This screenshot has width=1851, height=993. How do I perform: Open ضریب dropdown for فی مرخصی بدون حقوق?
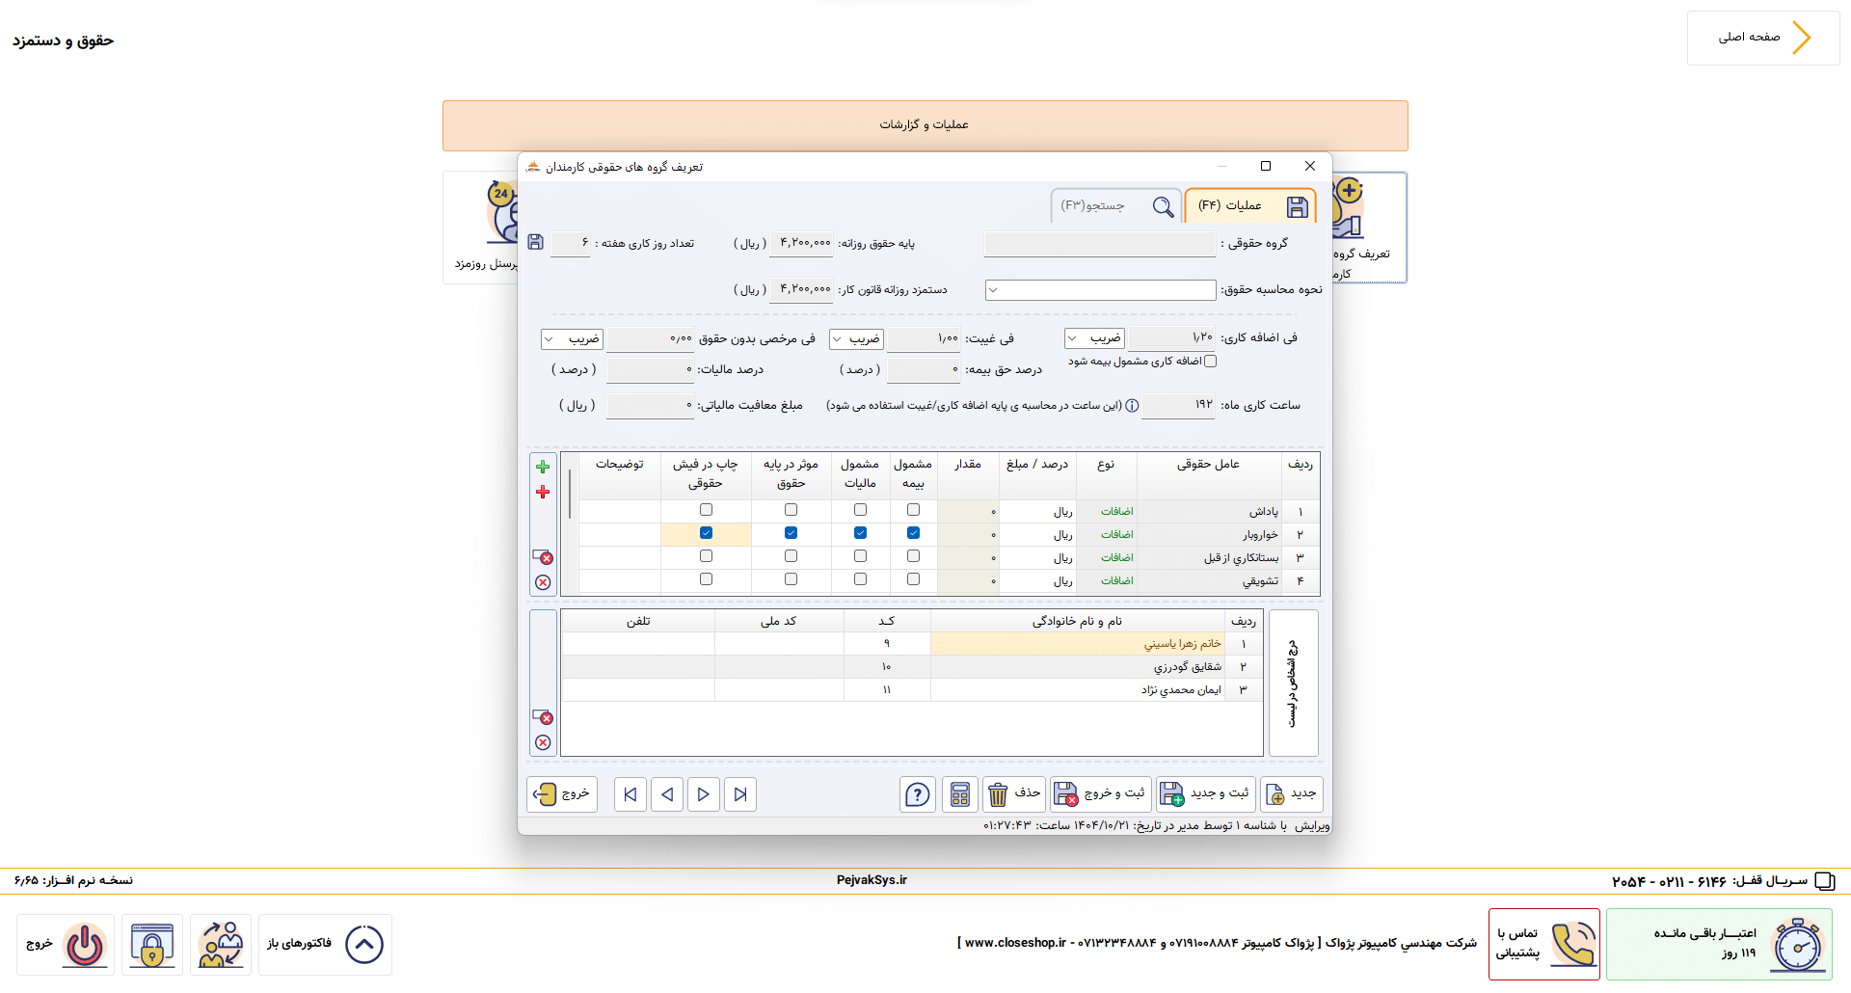click(x=572, y=339)
